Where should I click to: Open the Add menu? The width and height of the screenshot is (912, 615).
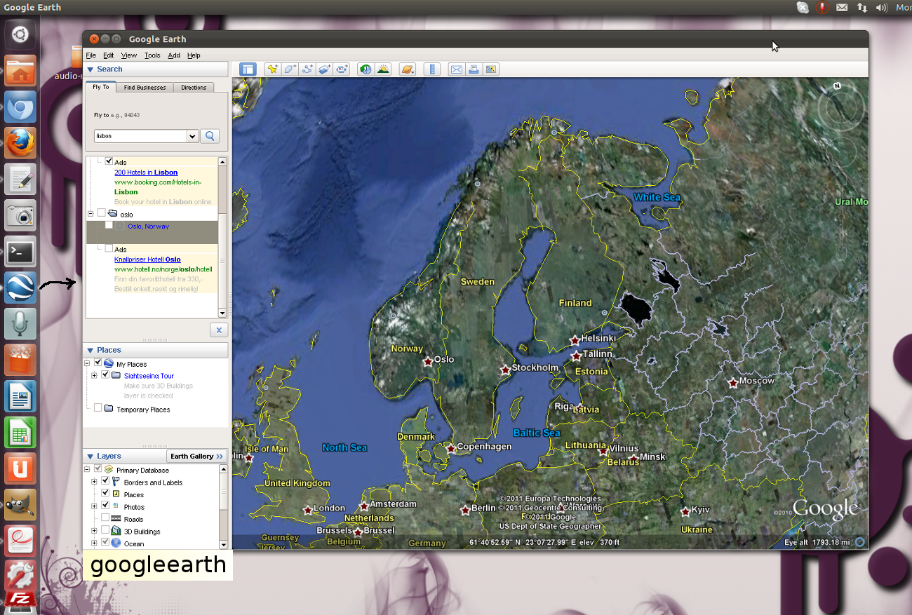click(x=174, y=55)
